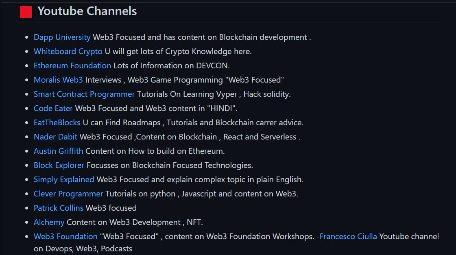Open the Whiteboard Crypto link
Screen dimensions: 456x255
[68, 52]
